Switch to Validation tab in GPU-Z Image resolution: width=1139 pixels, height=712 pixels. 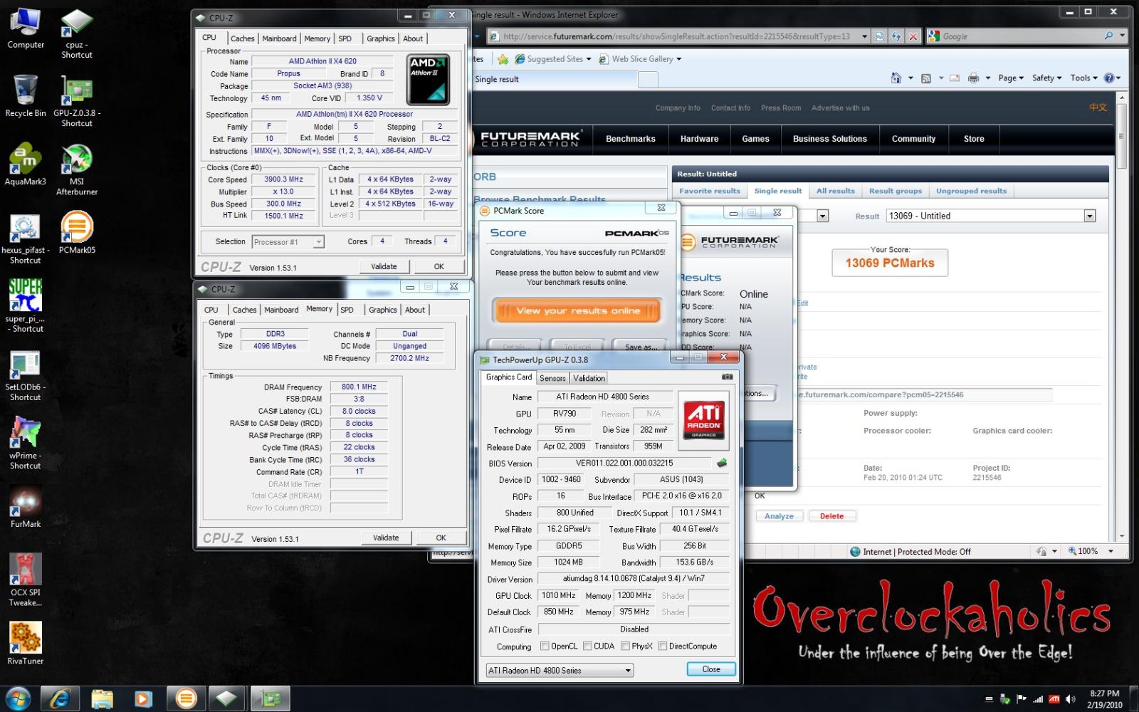589,378
